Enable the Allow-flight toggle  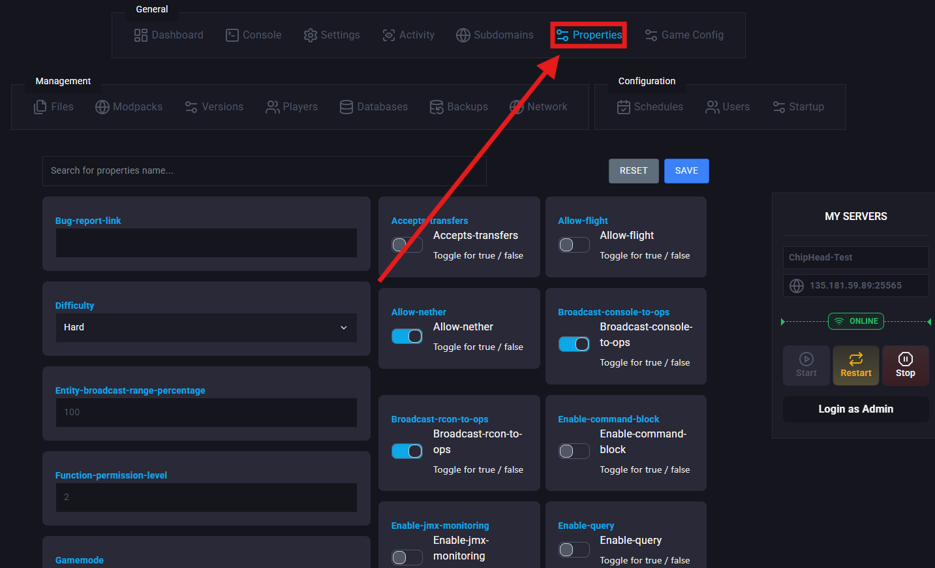click(574, 245)
